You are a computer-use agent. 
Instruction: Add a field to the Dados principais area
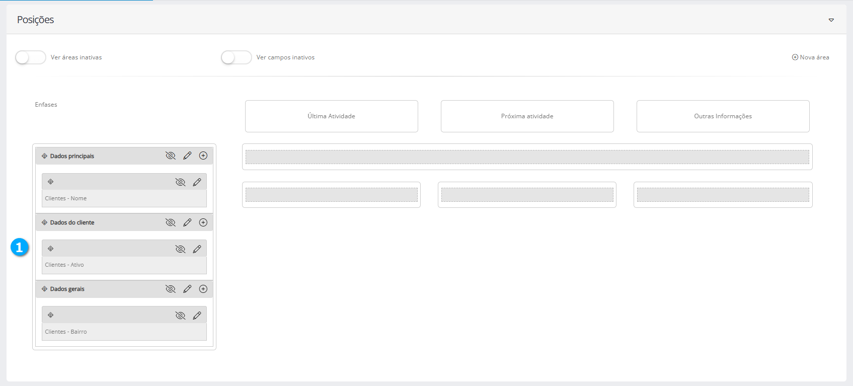pyautogui.click(x=203, y=156)
